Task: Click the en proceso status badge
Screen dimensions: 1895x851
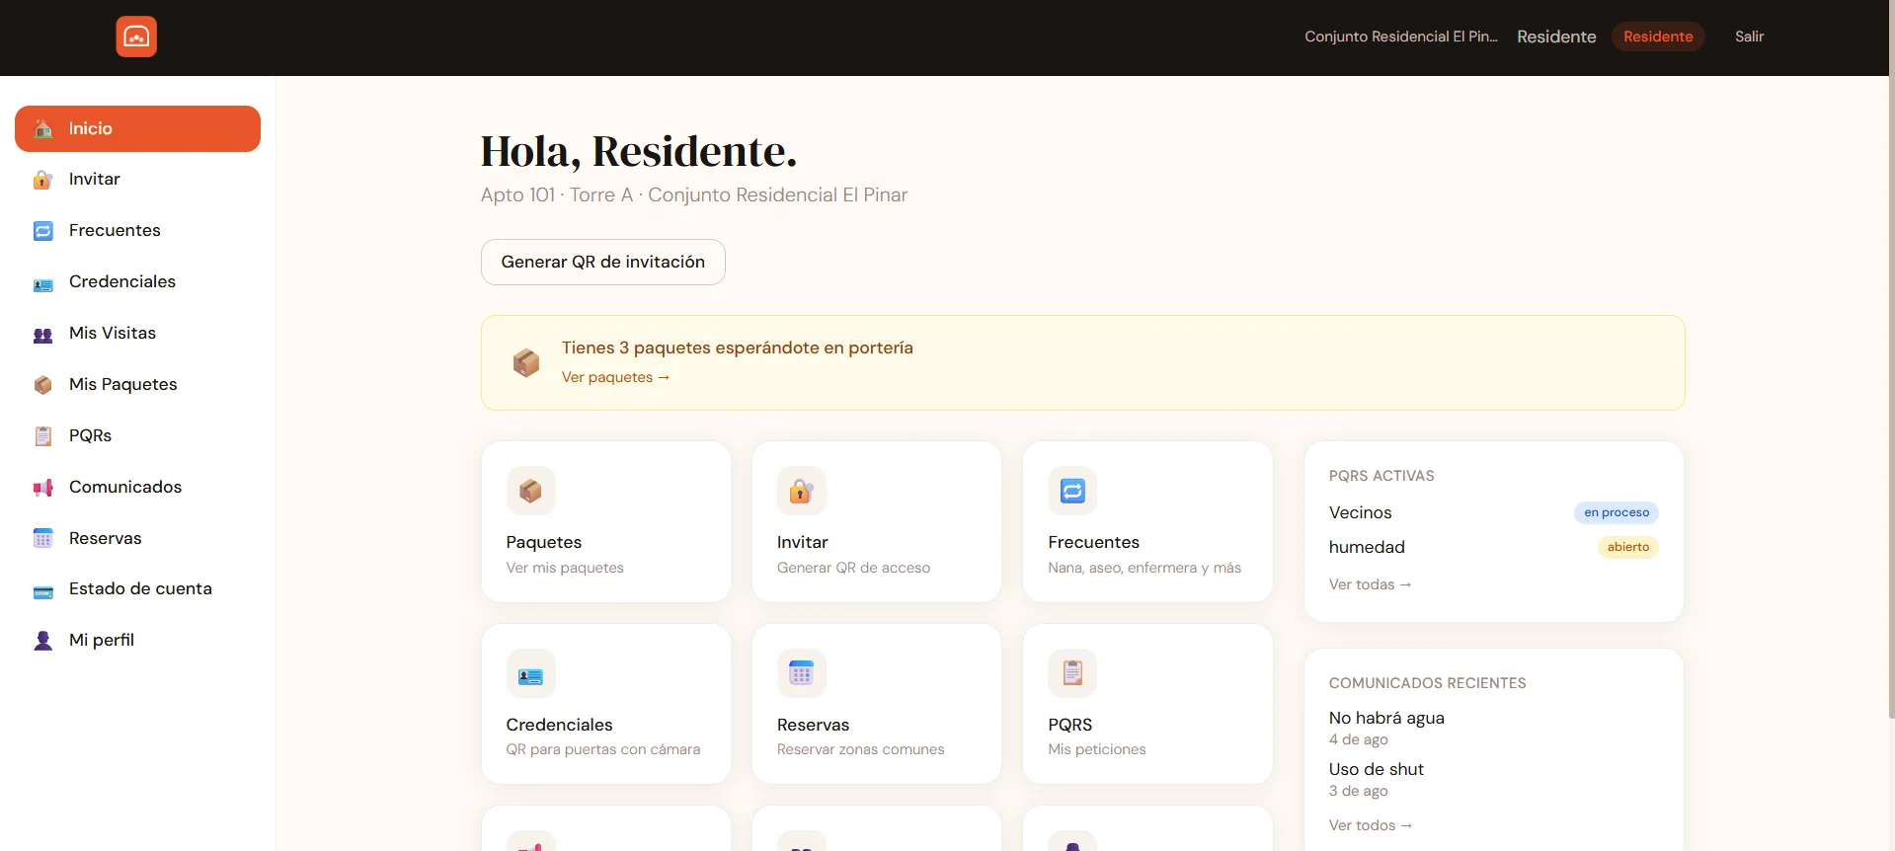Action: [x=1617, y=512]
